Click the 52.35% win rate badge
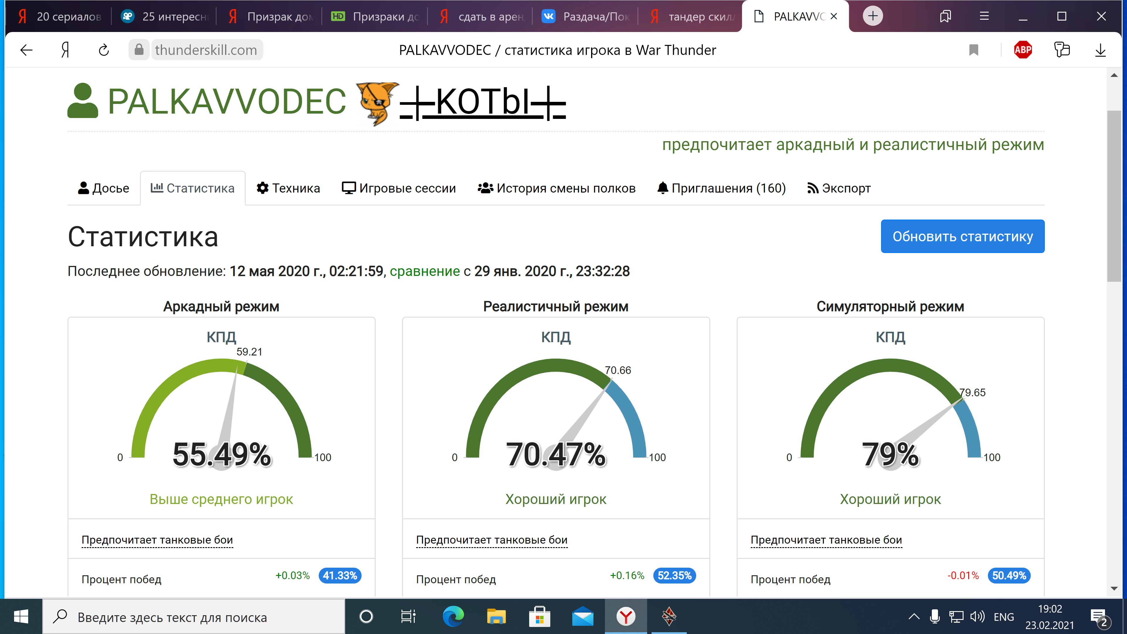 click(674, 575)
